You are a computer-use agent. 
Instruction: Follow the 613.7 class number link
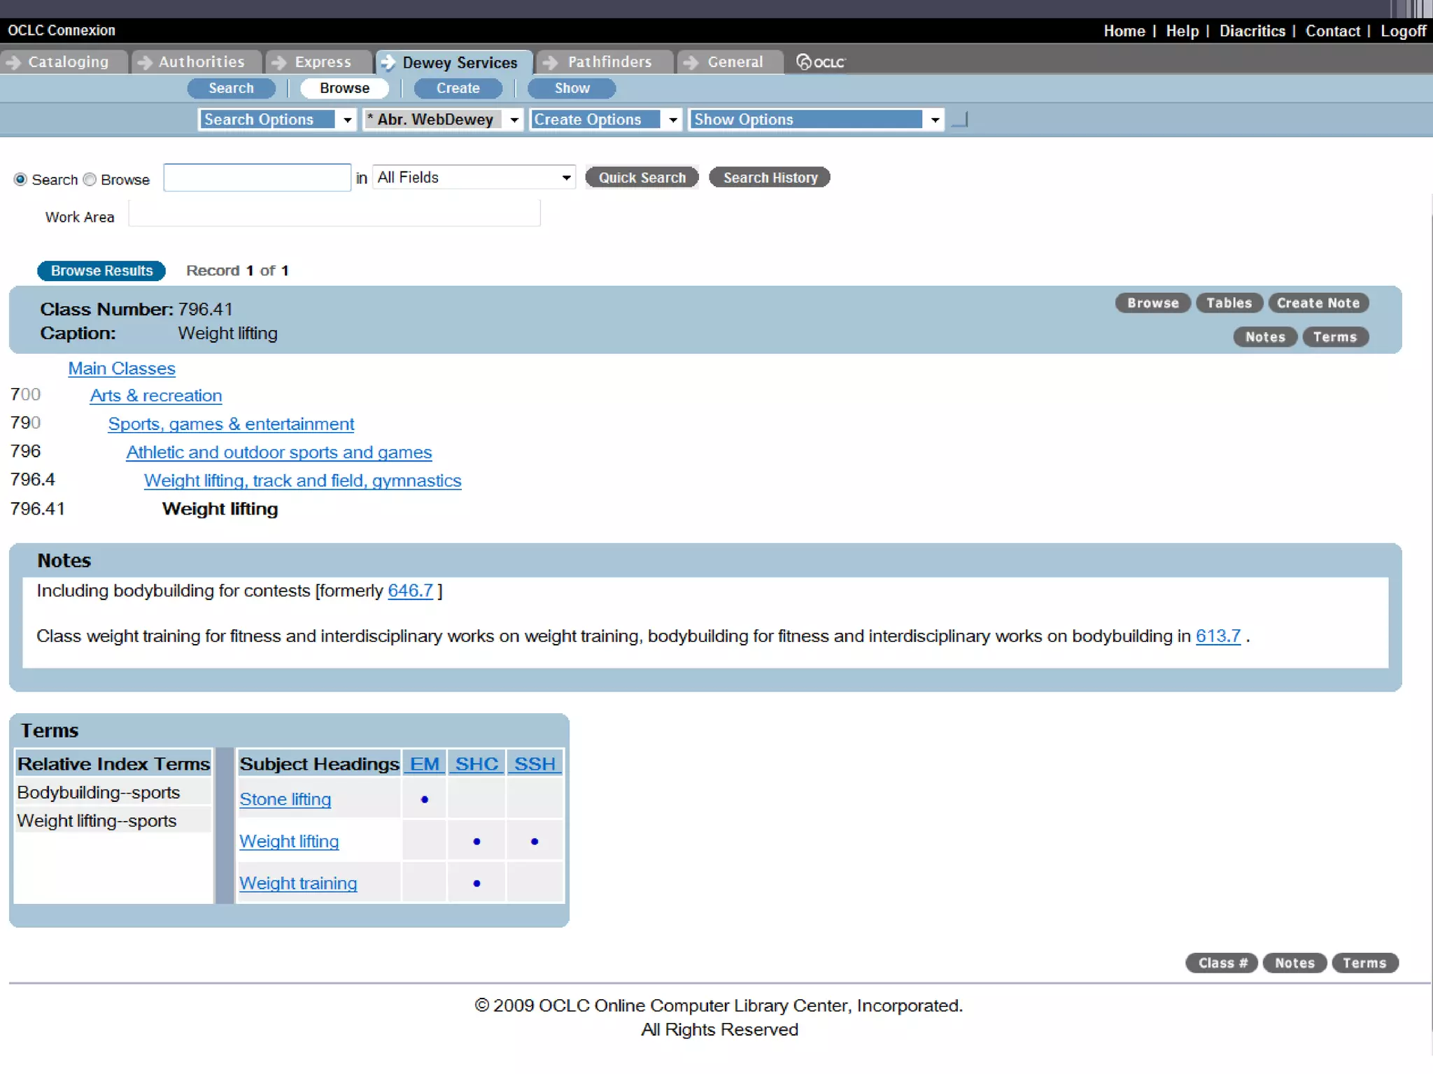[x=1217, y=636]
